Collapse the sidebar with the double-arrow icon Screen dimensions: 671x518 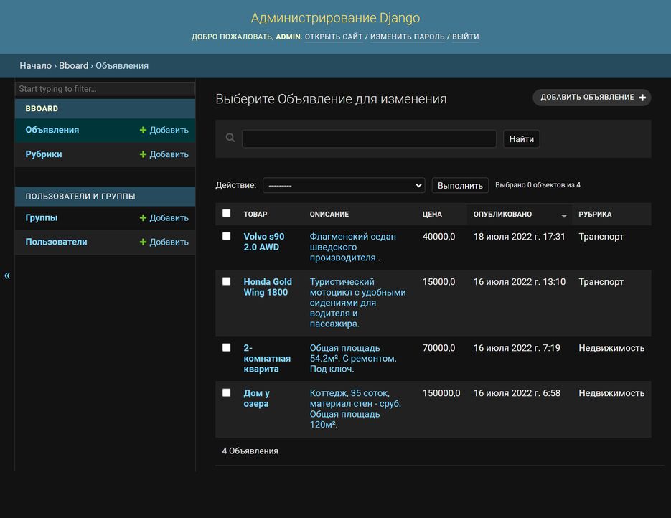[7, 276]
